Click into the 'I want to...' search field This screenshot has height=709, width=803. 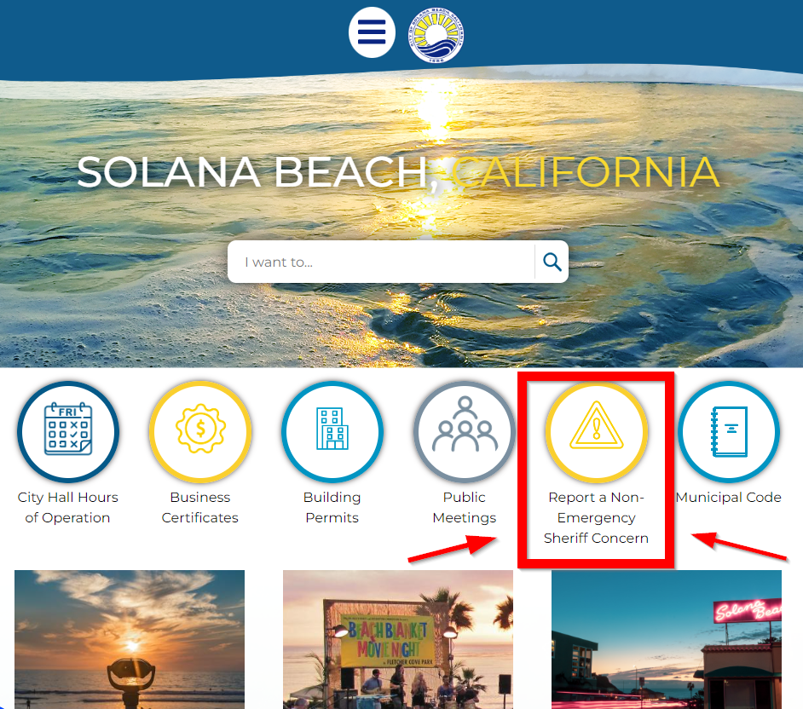(380, 262)
